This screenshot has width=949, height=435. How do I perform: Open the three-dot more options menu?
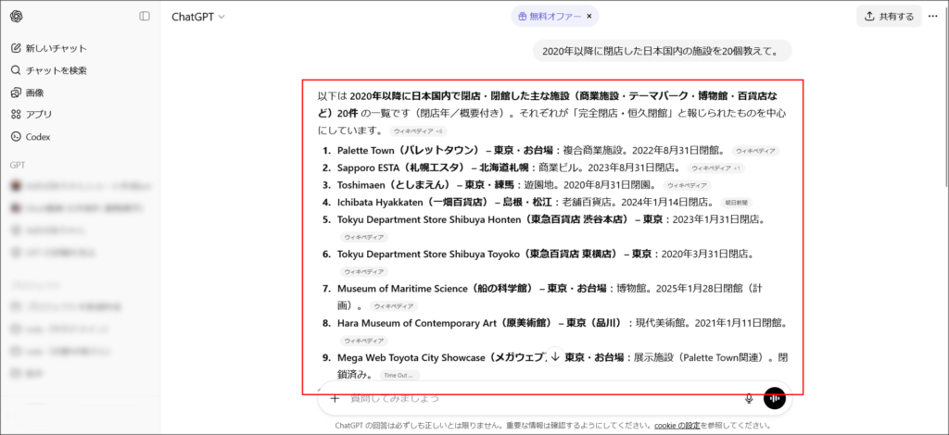coord(932,17)
